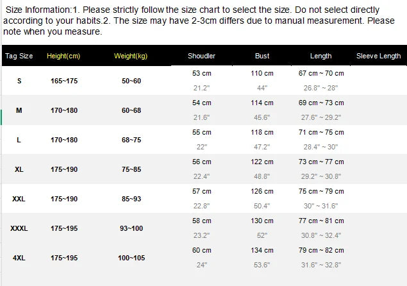
Task: Select the XXXL size row label
Action: click(x=19, y=228)
